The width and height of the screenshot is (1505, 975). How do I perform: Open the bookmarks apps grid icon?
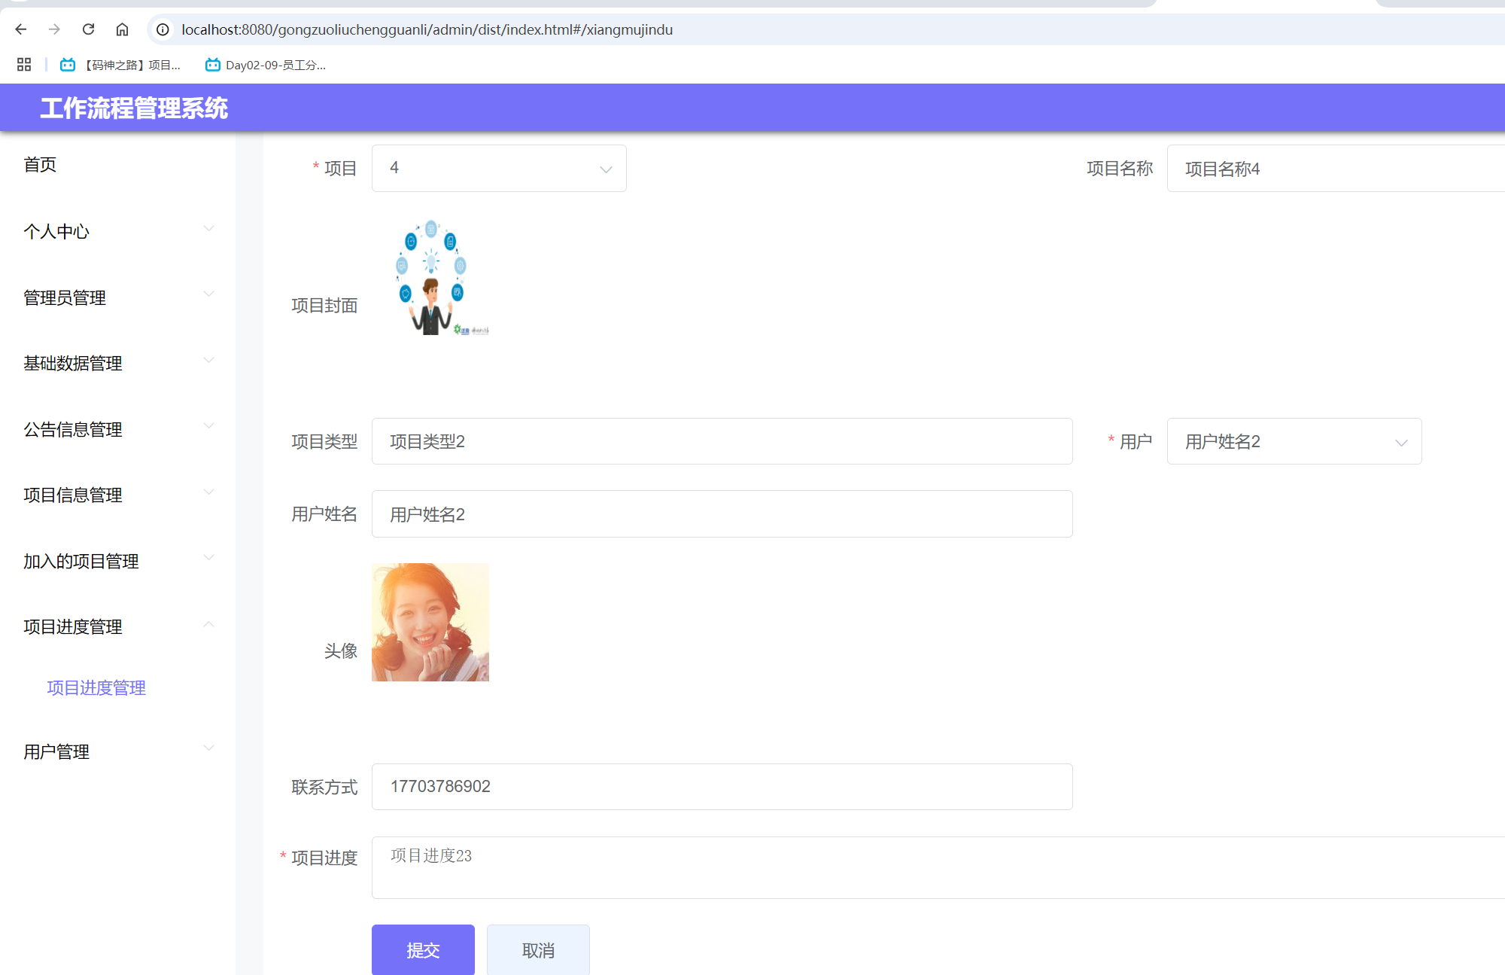[x=23, y=65]
